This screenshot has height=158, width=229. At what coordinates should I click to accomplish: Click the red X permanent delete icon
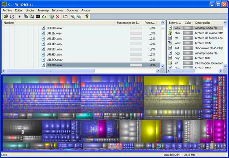pyautogui.click(x=58, y=16)
